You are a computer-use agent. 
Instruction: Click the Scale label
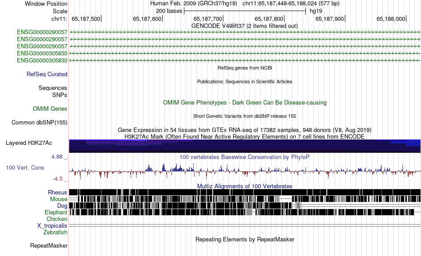[60, 11]
